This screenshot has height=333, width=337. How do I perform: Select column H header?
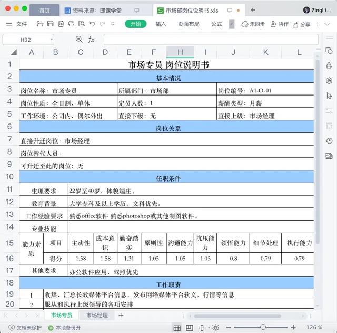pyautogui.click(x=180, y=52)
